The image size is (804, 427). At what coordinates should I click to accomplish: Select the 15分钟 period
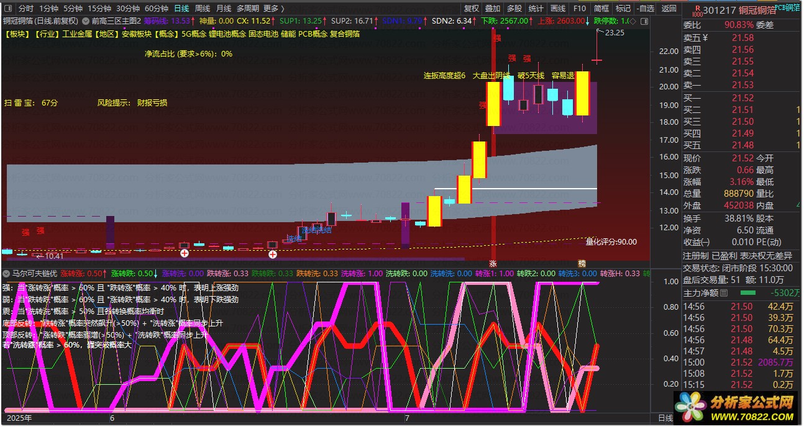[x=99, y=9]
